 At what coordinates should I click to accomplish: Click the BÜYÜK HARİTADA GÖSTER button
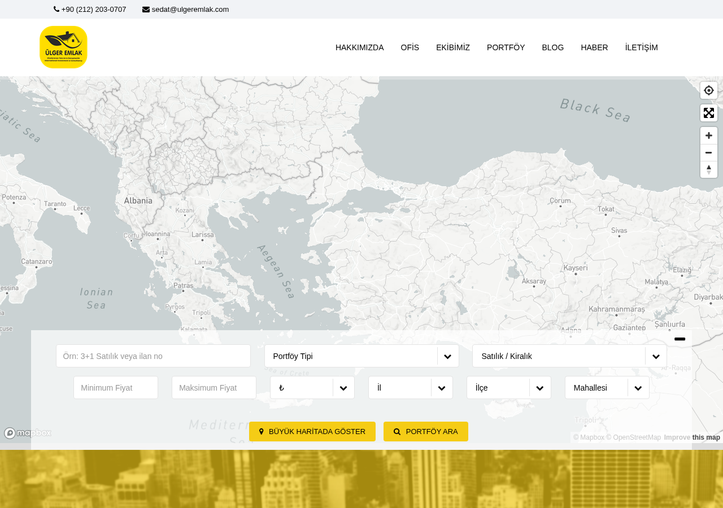click(x=312, y=432)
